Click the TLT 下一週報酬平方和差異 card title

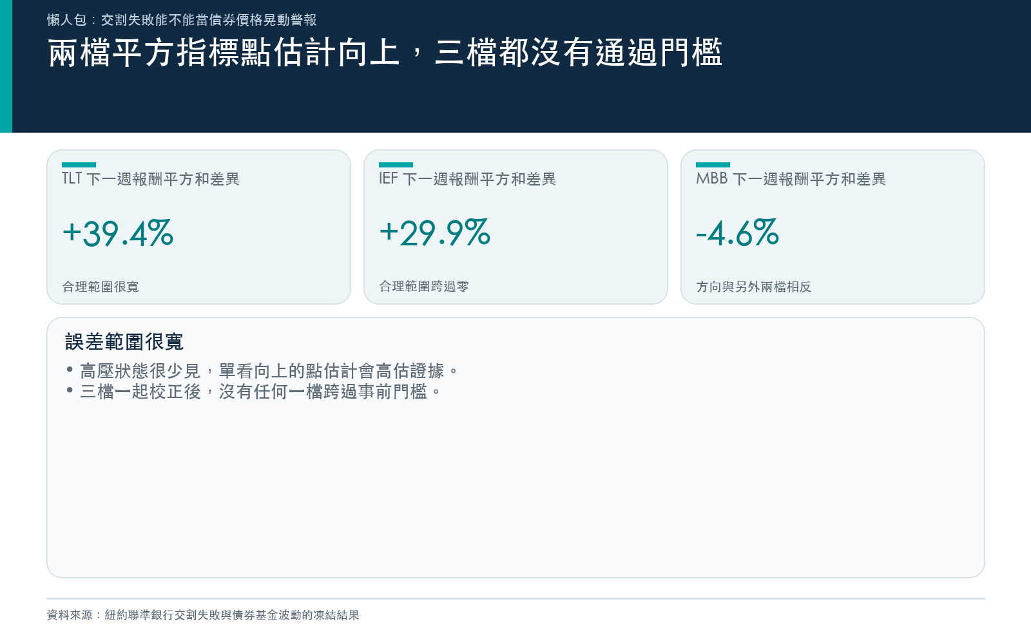[x=151, y=179]
